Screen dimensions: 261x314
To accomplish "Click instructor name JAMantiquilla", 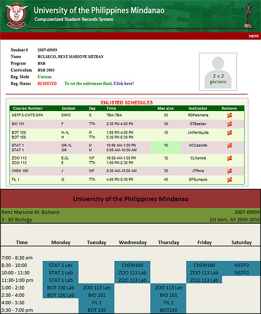I will click(198, 132).
